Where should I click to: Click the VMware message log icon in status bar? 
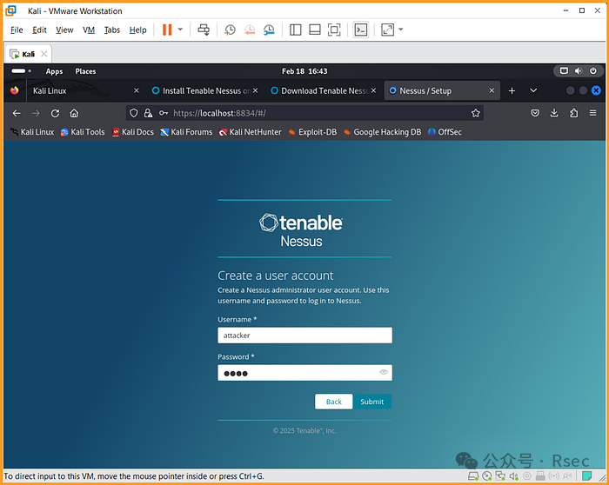[586, 475]
